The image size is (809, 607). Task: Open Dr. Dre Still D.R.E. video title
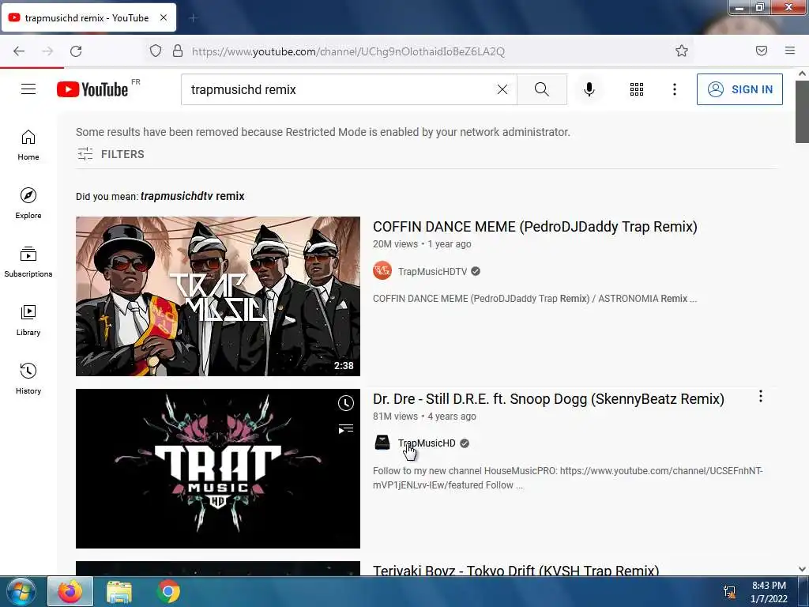point(548,399)
